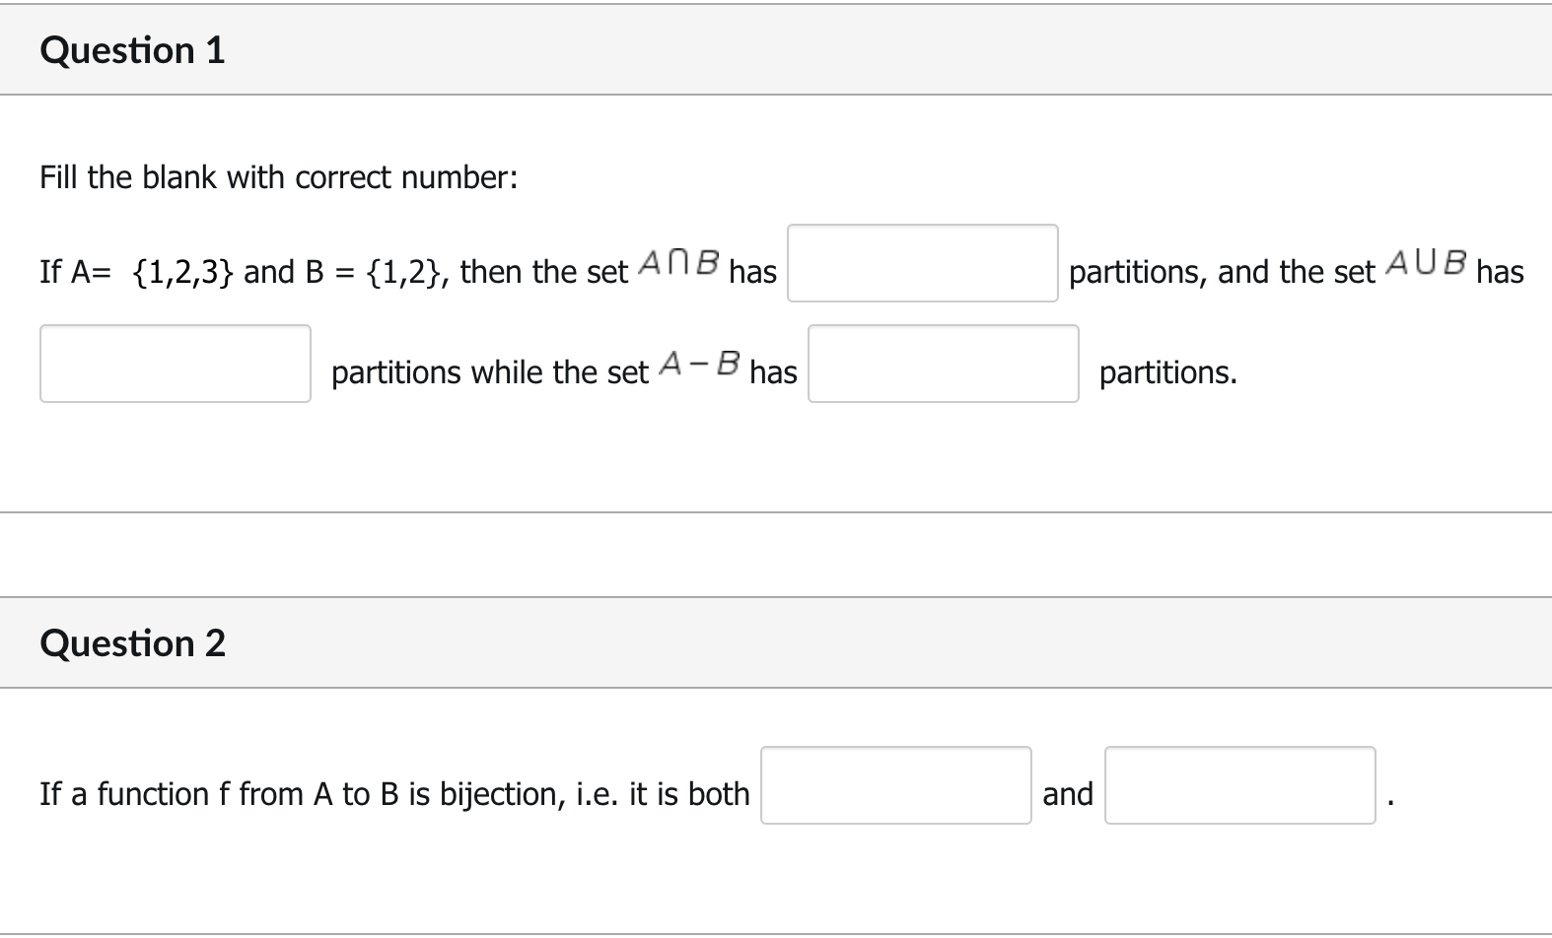The image size is (1552, 938).
Task: Click 'partitions while the set' text
Action: tap(490, 372)
